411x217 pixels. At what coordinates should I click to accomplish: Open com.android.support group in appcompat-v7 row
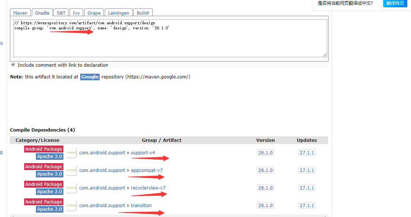coord(102,170)
